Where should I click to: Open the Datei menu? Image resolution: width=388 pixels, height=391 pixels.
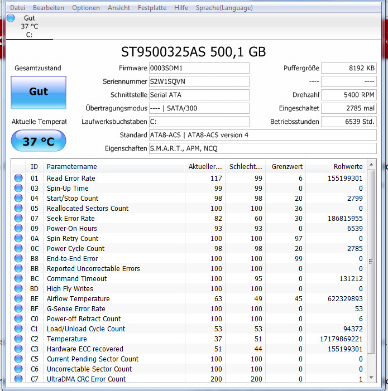pos(17,8)
